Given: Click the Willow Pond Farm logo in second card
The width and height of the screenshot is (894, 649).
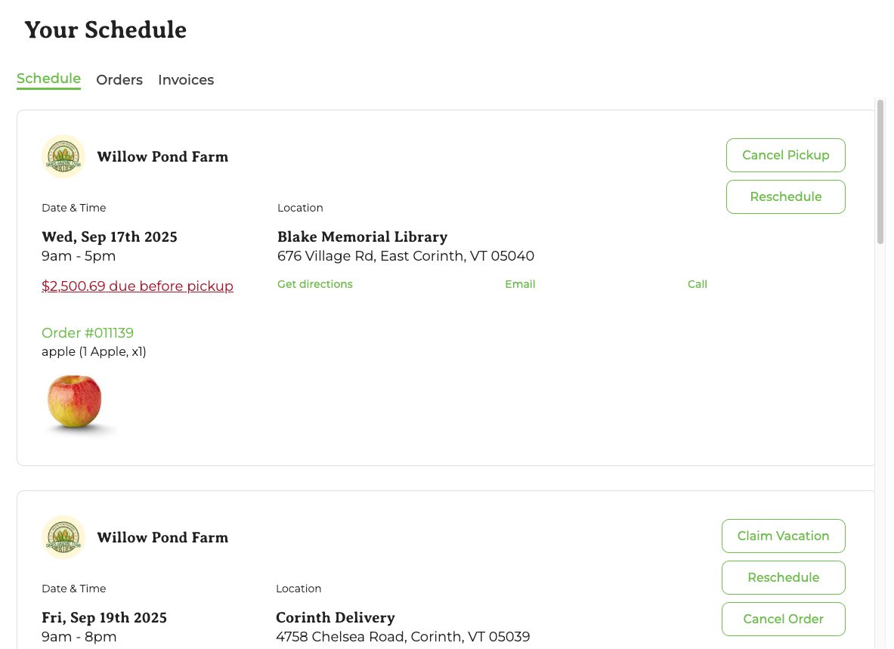Looking at the screenshot, I should click(x=63, y=536).
